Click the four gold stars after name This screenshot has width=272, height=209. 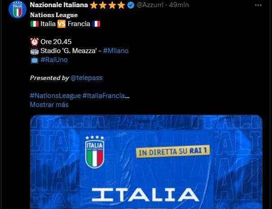tap(107, 5)
